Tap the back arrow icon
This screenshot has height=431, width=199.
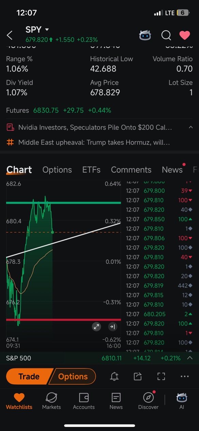point(10,35)
